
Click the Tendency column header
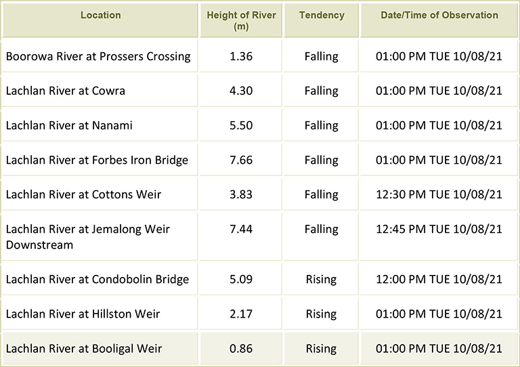321,15
